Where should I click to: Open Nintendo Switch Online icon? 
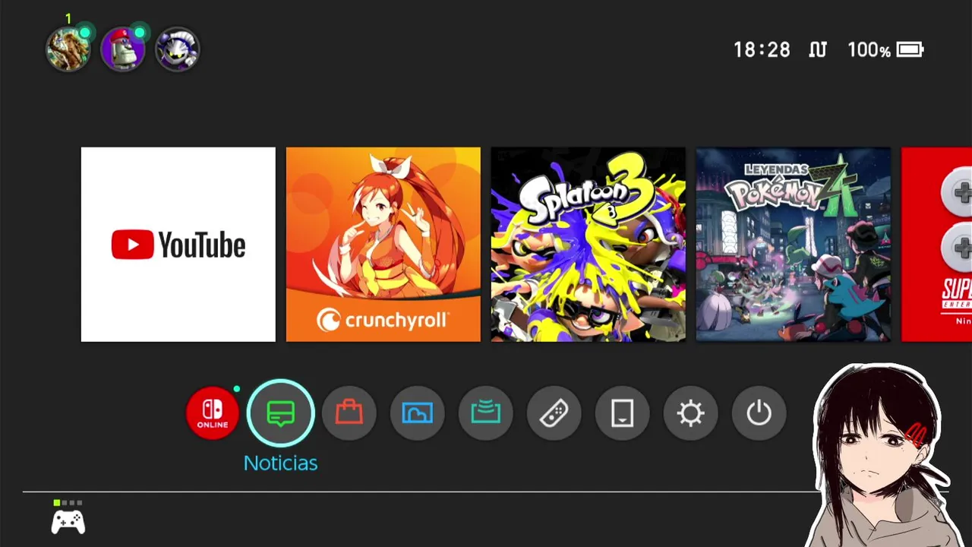pos(213,413)
